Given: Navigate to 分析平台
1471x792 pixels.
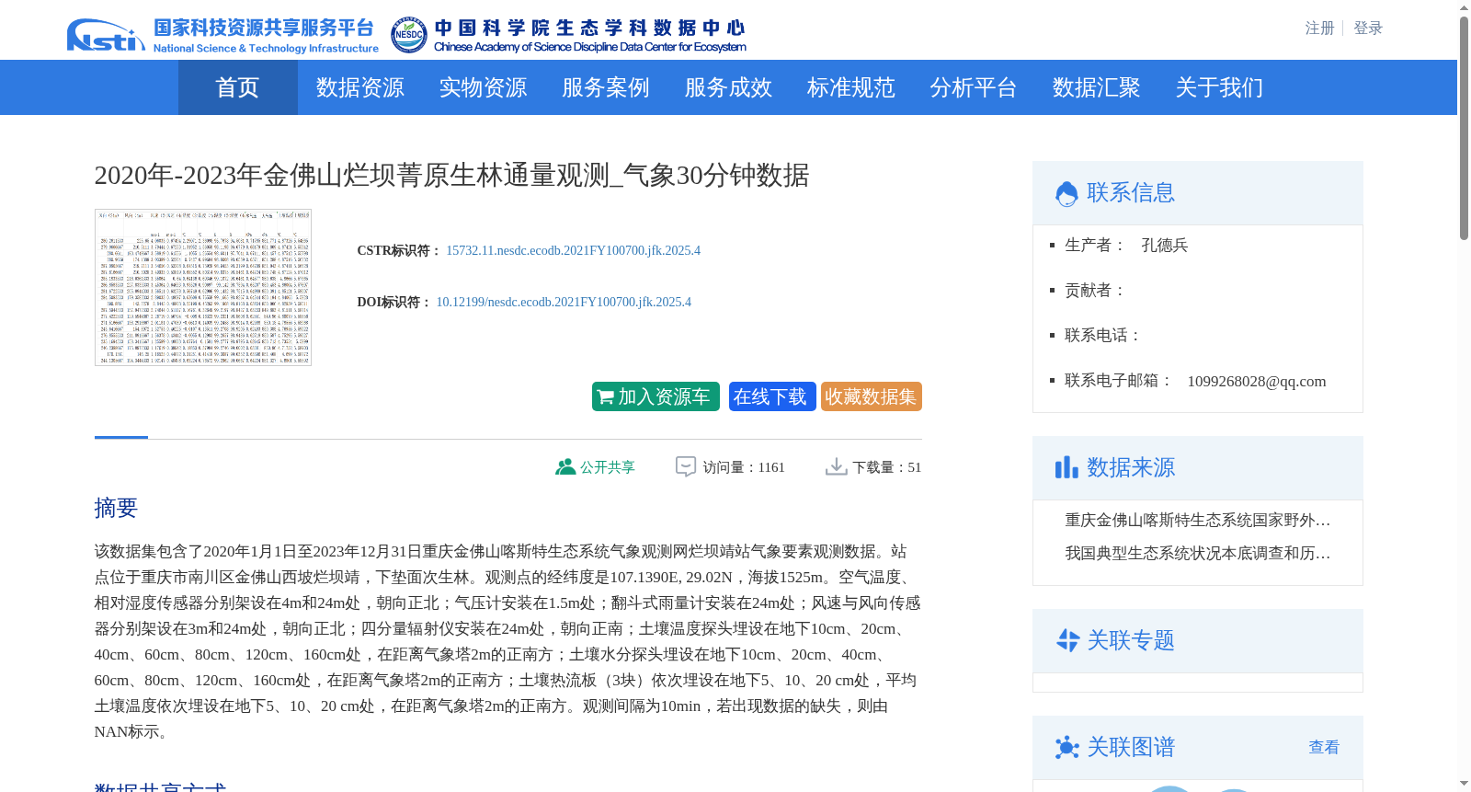Looking at the screenshot, I should click(x=974, y=87).
